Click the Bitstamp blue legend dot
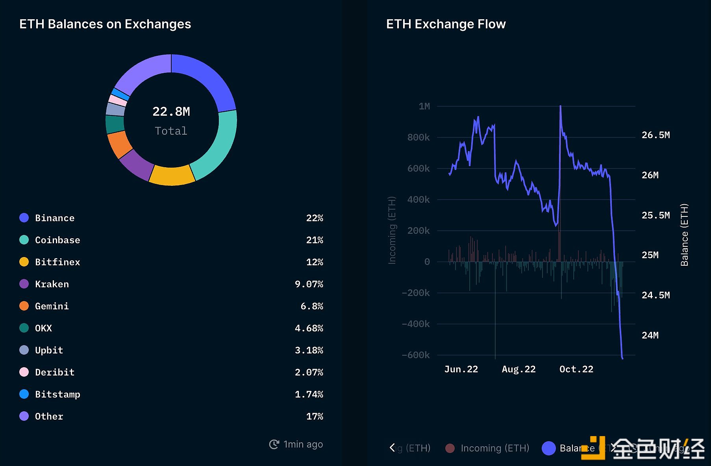The height and width of the screenshot is (466, 711). pyautogui.click(x=24, y=394)
